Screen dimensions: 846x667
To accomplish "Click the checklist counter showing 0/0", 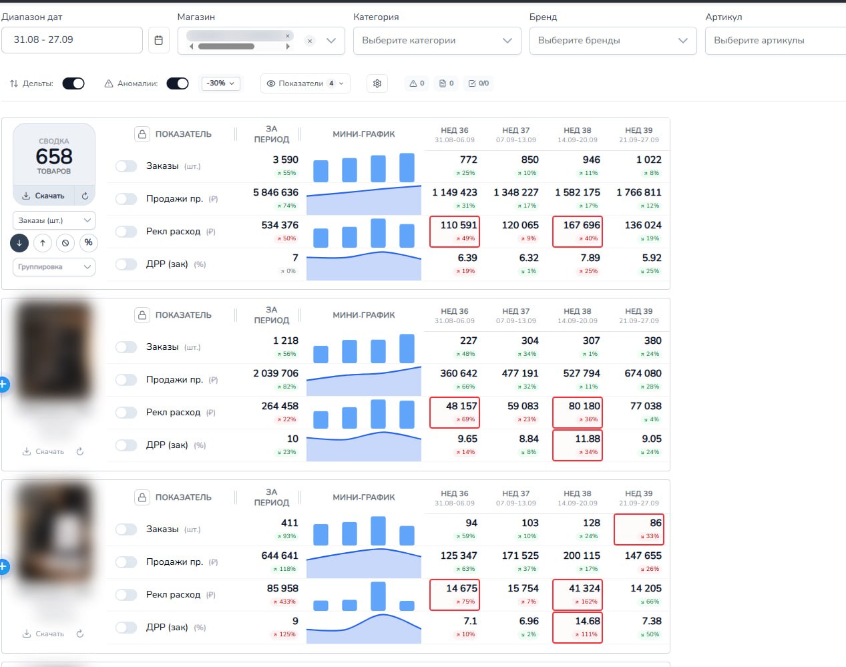I will pos(479,83).
